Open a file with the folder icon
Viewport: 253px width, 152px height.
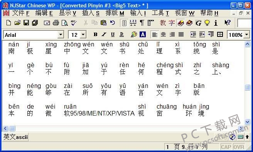[17, 23]
